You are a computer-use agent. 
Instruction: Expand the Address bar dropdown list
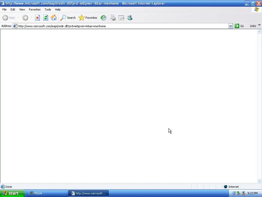[x=231, y=26]
